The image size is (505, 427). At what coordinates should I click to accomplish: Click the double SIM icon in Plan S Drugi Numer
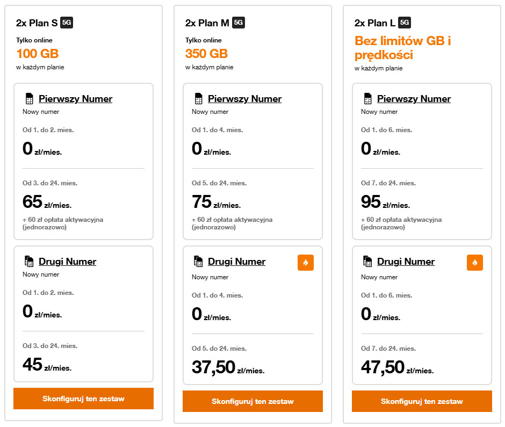point(29,262)
